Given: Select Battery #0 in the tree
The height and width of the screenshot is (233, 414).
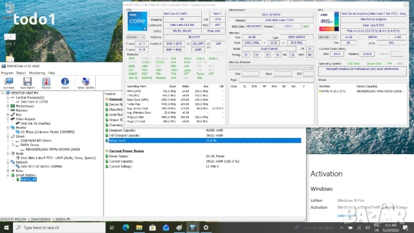Looking at the screenshot, I should 28,179.
